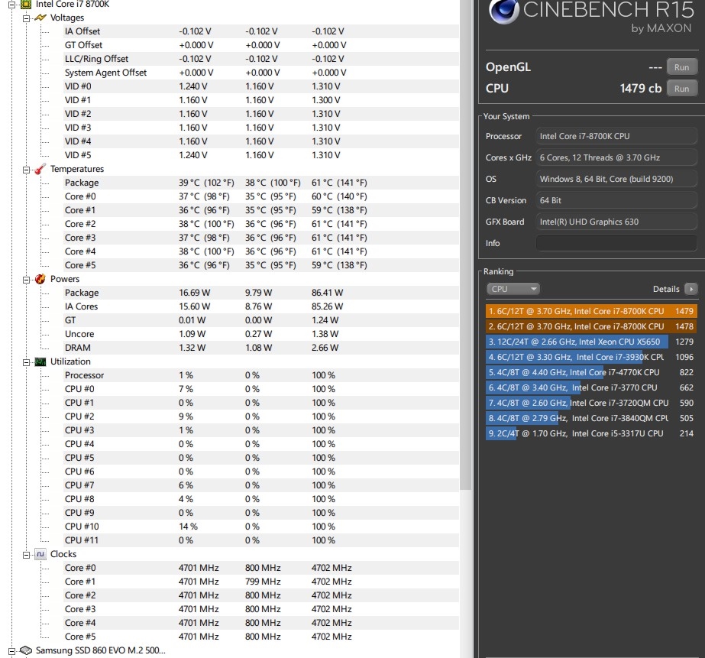The height and width of the screenshot is (658, 705).
Task: Collapse the Intel Core i7 8700K node
Action: (11, 5)
